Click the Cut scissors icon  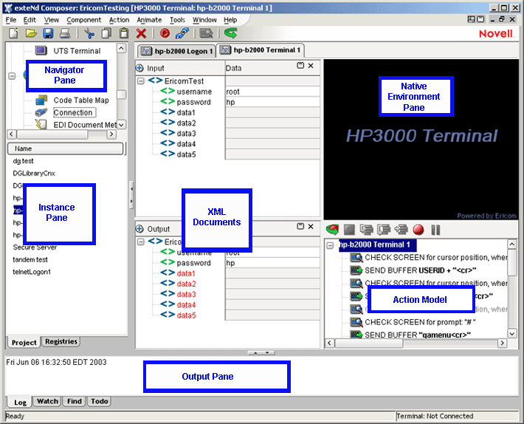[x=89, y=33]
